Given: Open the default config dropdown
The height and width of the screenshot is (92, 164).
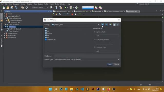Looking at the screenshot, I should [47, 7].
